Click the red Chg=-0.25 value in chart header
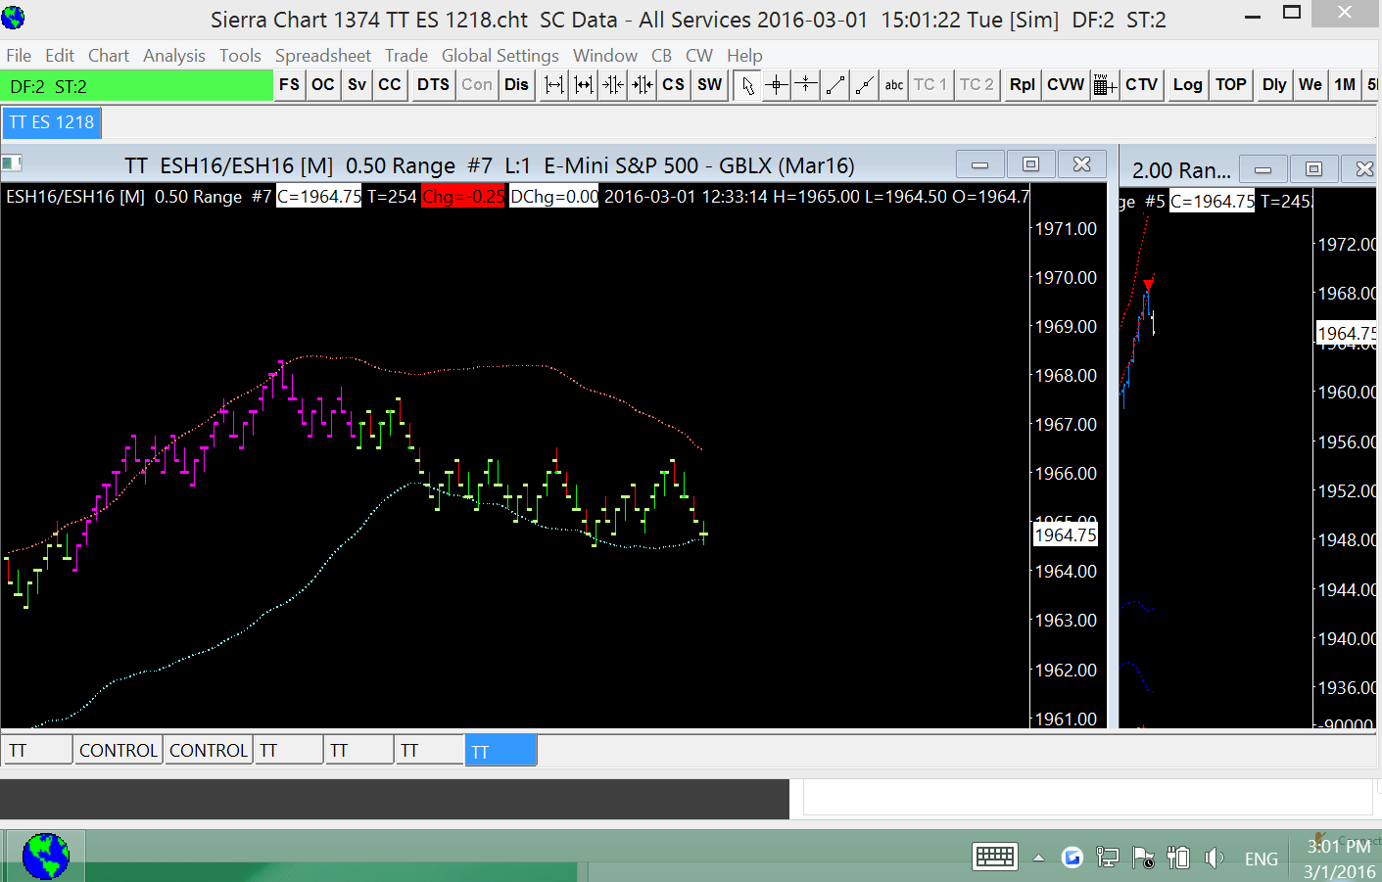1382x882 pixels. click(x=463, y=197)
